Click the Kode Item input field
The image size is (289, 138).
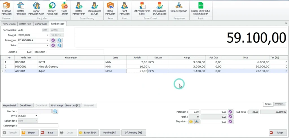coord(76,52)
